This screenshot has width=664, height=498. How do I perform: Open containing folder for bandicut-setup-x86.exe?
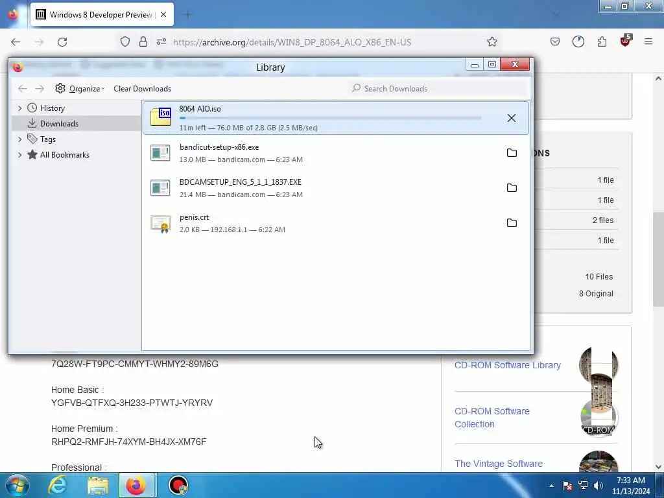[x=512, y=153]
